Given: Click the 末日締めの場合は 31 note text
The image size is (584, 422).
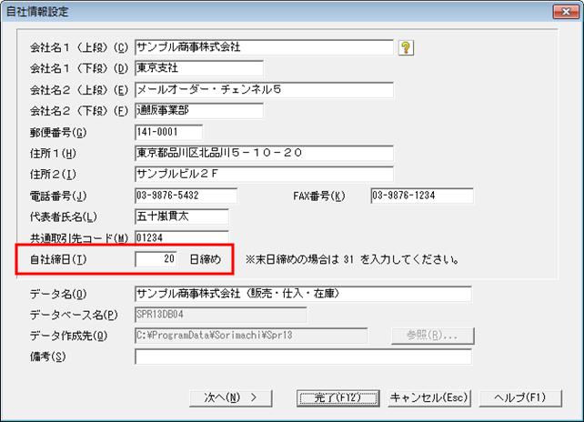Looking at the screenshot, I should 352,259.
